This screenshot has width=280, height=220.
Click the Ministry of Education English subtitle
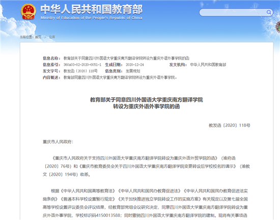(x=92, y=18)
